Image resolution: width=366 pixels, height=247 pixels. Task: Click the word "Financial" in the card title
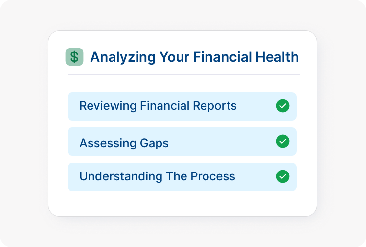(x=223, y=57)
